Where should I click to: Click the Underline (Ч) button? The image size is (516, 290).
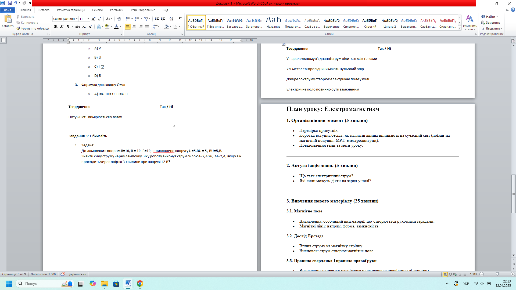tap(68, 27)
